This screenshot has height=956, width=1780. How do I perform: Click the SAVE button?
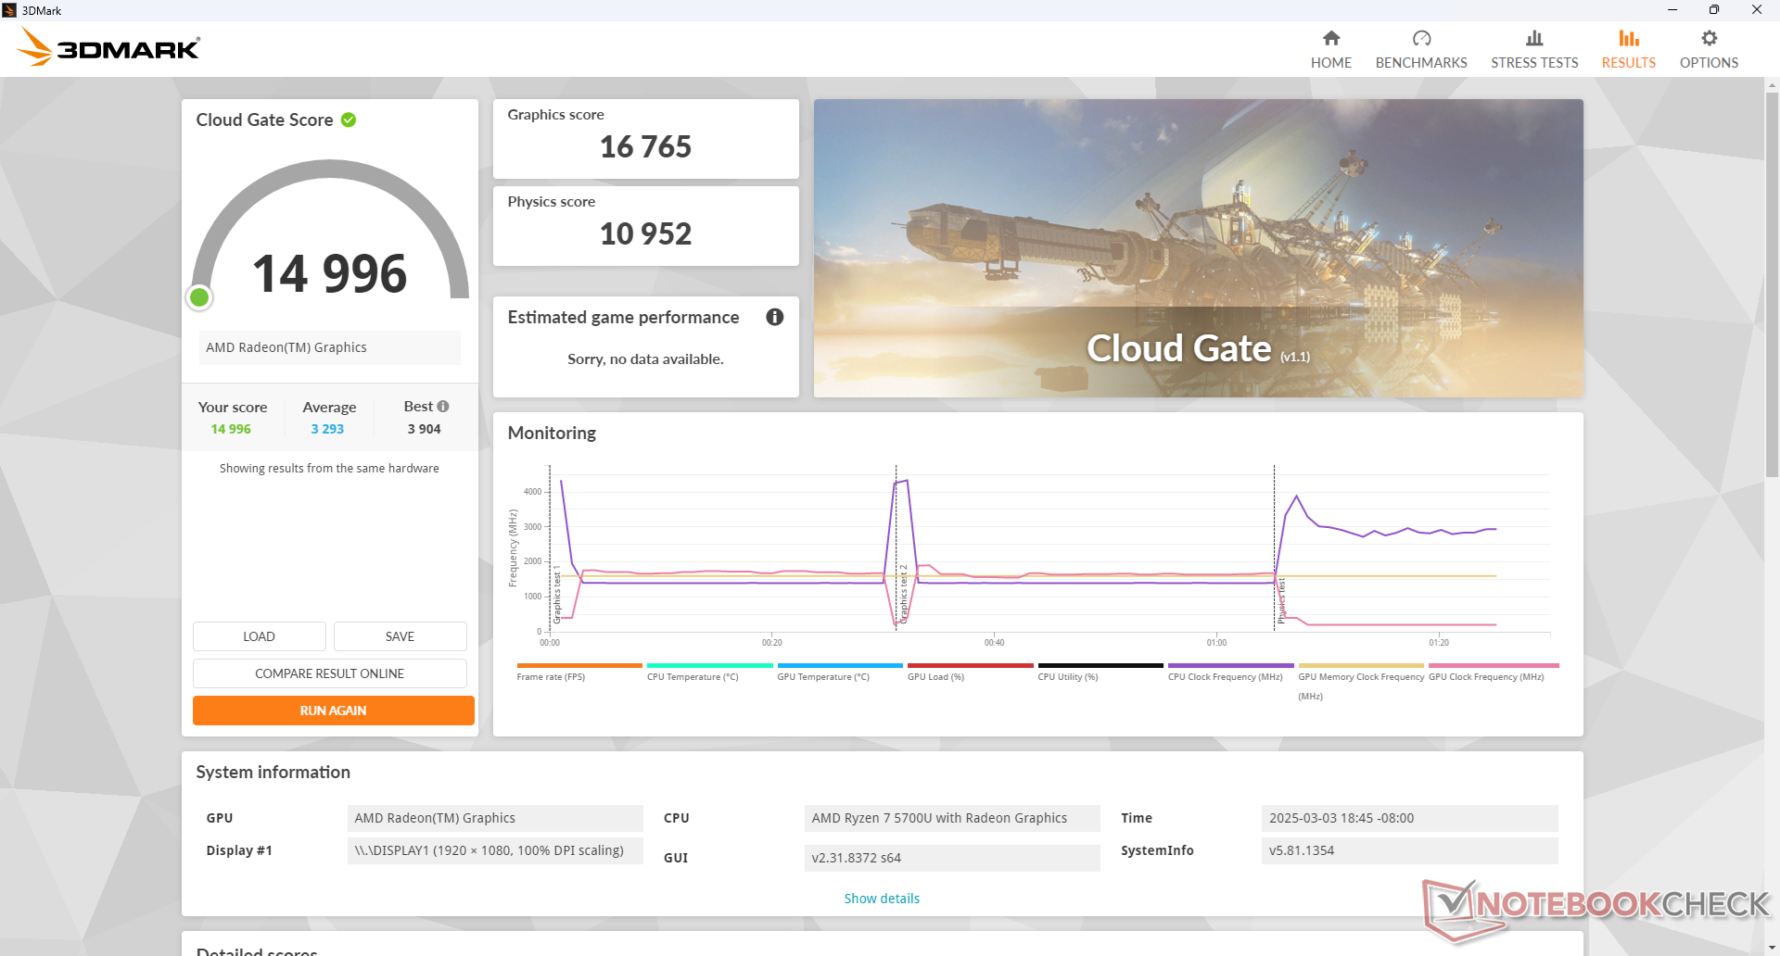click(400, 636)
